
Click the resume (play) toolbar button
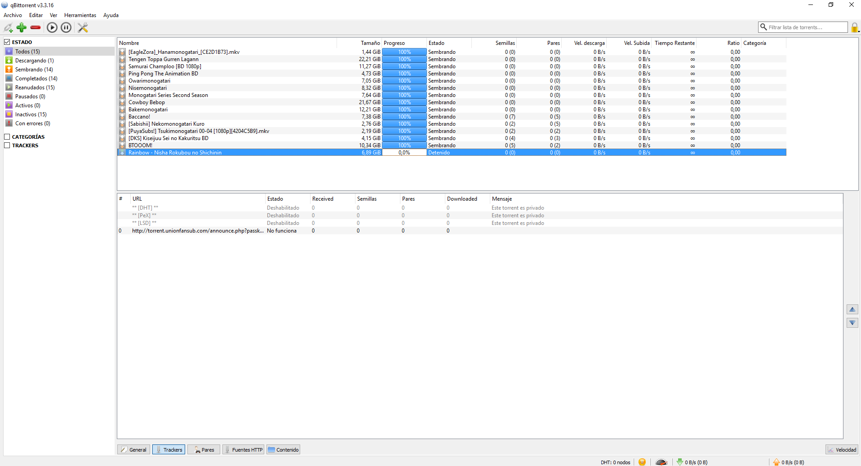click(x=52, y=27)
